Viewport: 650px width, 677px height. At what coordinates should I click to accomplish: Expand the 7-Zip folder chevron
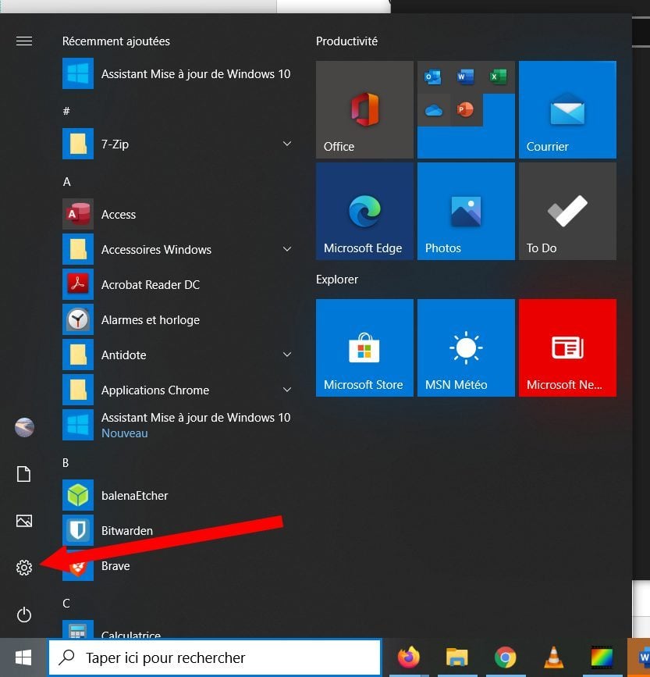click(287, 144)
